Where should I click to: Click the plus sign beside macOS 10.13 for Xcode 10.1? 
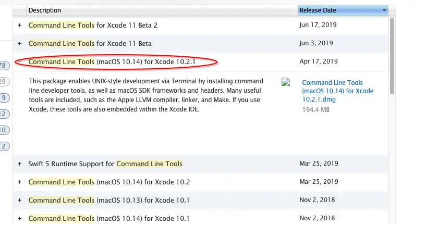point(20,200)
